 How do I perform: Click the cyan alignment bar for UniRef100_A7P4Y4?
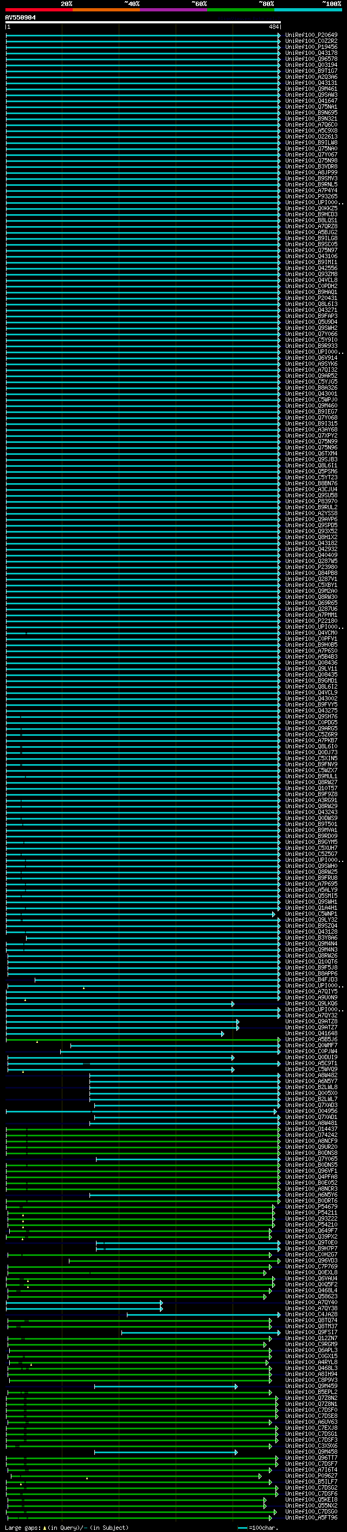pyautogui.click(x=143, y=190)
